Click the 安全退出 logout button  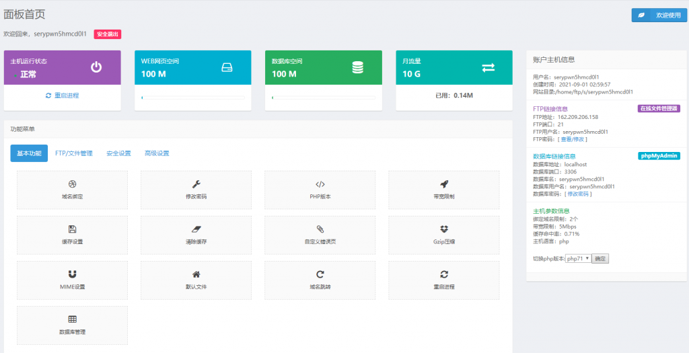point(108,34)
